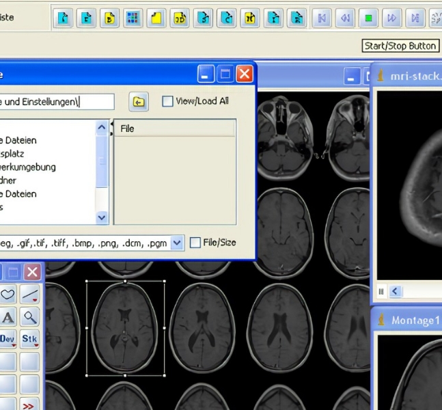Viewport: 442px width, 410px height.
Task: Open the Dev tool menu
Action: [8, 339]
